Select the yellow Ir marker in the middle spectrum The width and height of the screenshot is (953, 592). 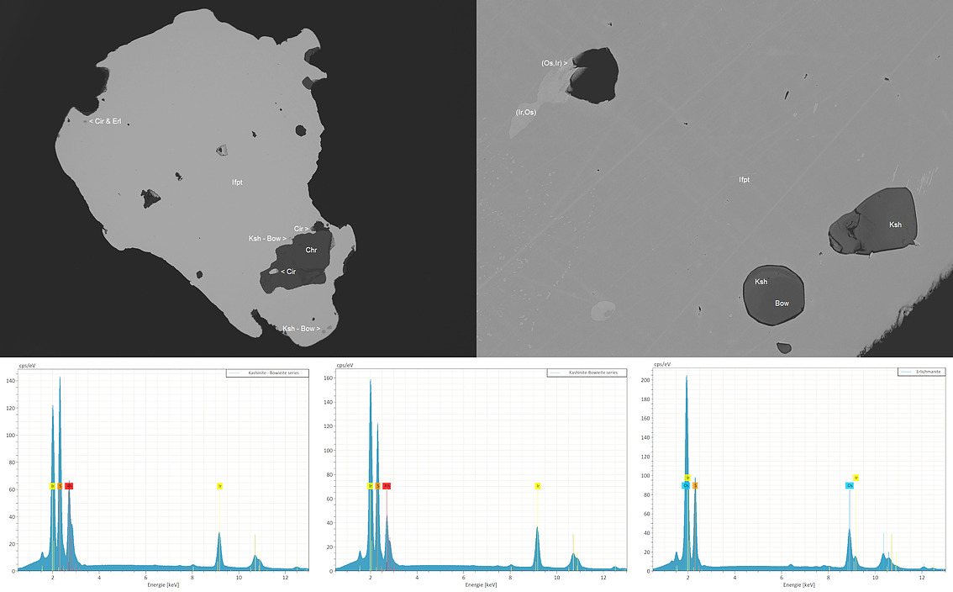point(370,485)
